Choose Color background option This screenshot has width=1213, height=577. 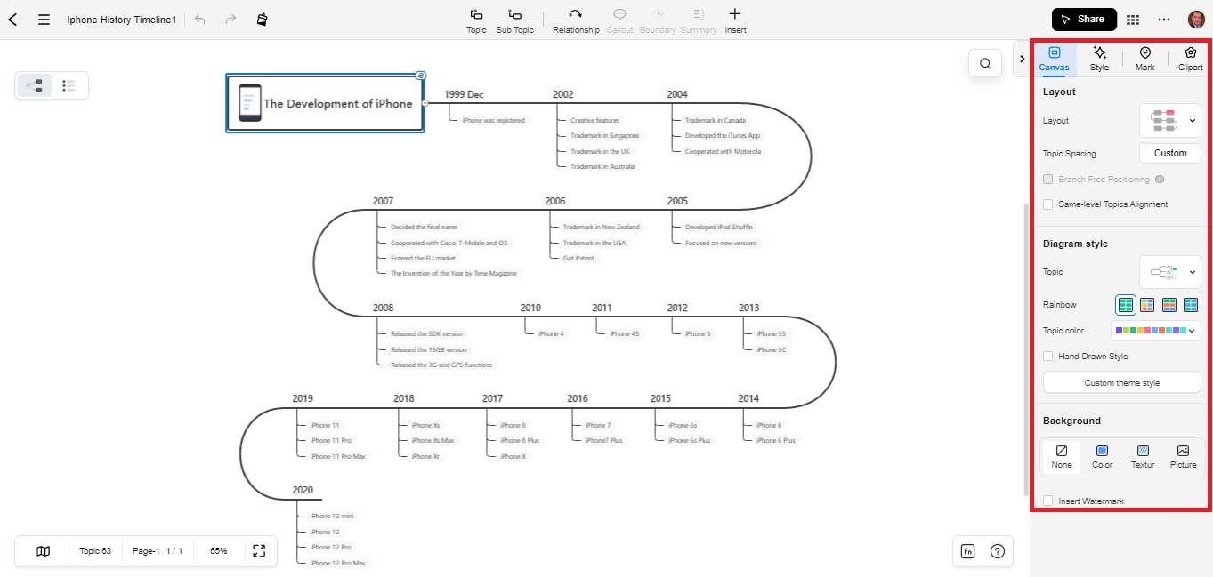click(1102, 457)
